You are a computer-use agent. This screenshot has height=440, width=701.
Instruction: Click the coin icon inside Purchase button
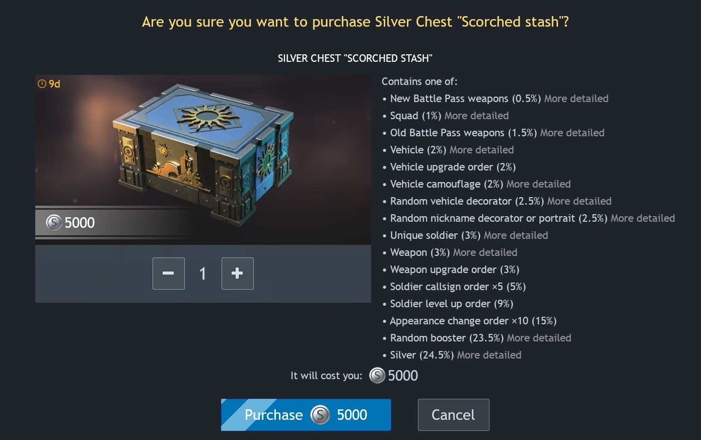pos(320,415)
